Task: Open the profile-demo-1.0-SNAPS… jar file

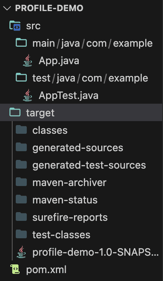Action: [x=96, y=253]
